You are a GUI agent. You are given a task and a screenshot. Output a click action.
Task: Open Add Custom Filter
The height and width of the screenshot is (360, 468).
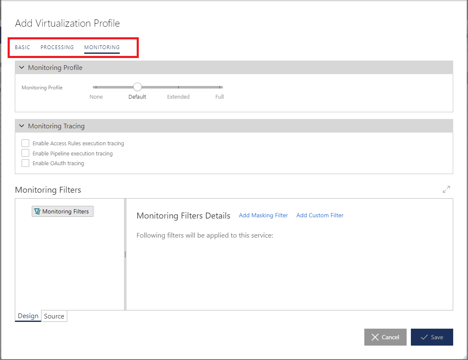pos(319,215)
